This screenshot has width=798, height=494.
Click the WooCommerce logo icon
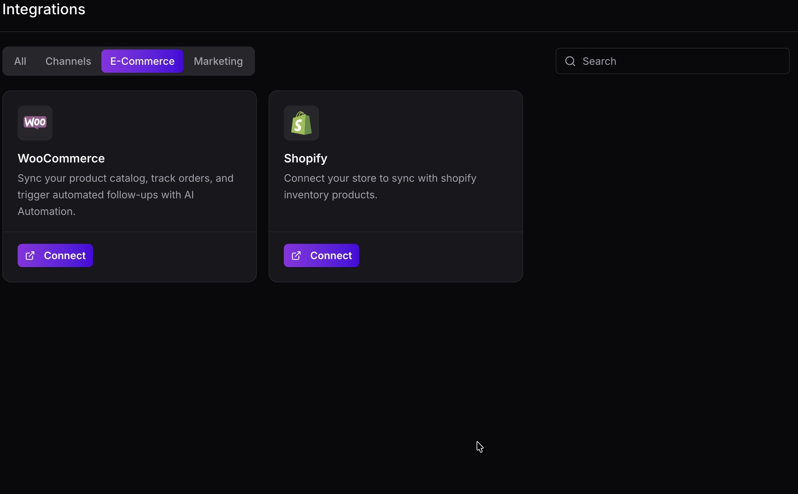tap(35, 123)
